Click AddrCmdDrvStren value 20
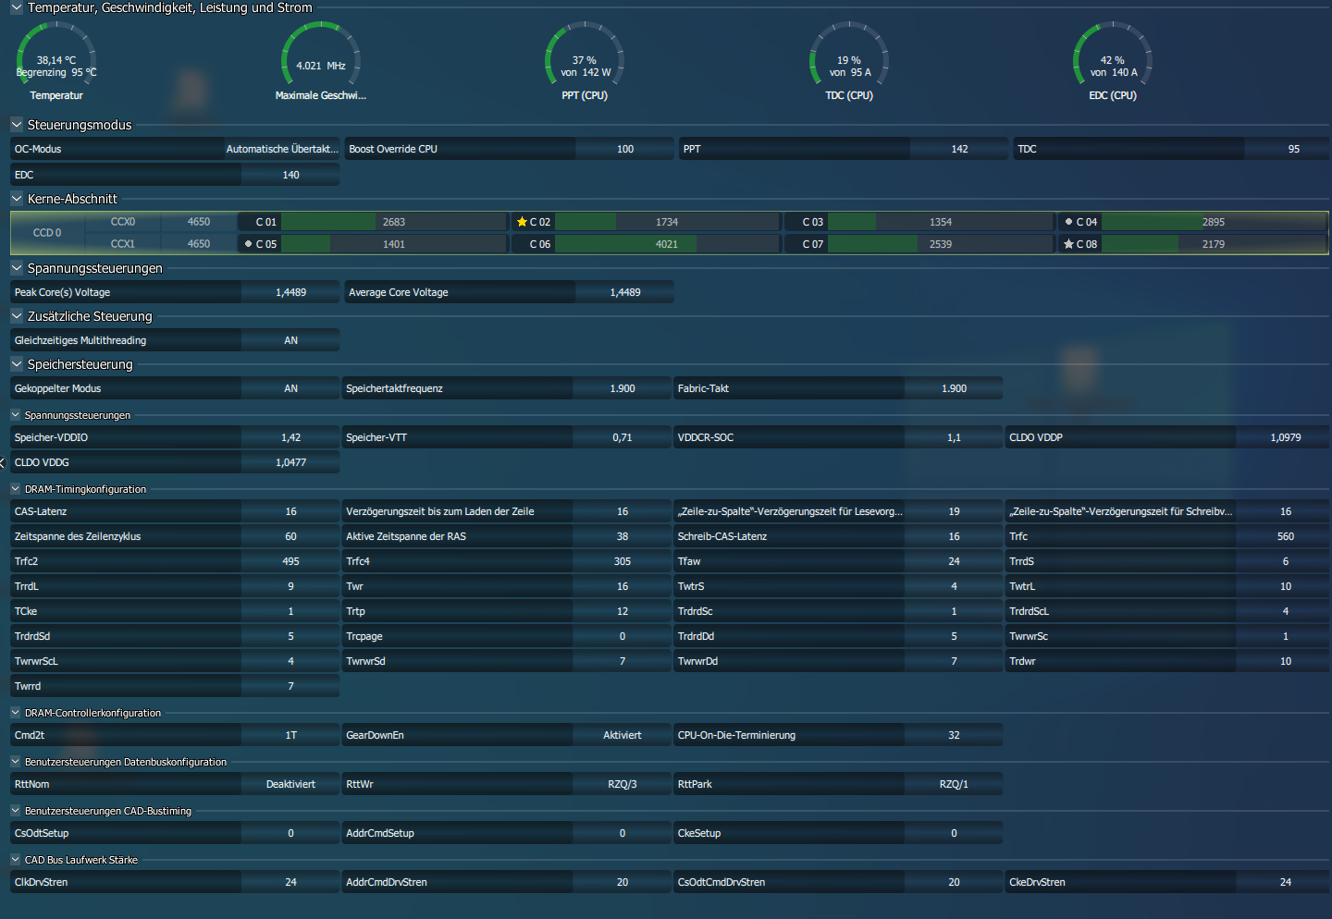Viewport: 1332px width, 919px height. pyautogui.click(x=623, y=882)
